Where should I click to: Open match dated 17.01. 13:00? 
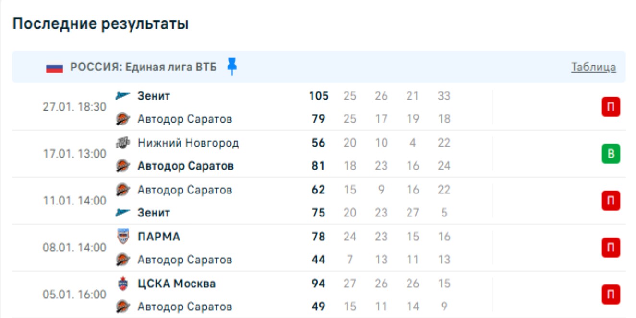pos(74,154)
